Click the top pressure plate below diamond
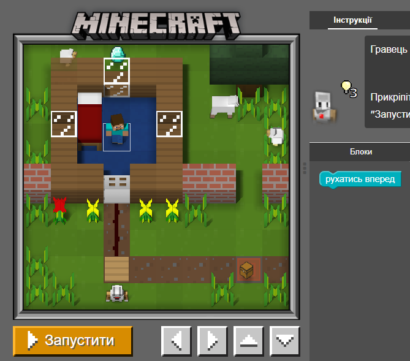The height and width of the screenshot is (361, 410). tap(116, 70)
